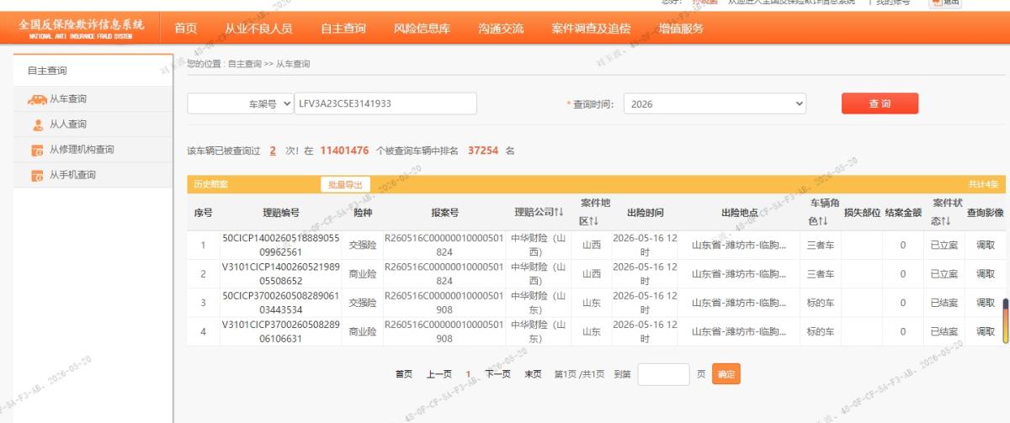Click breadcrumb link 自主查询
This screenshot has height=423, width=1010.
pyautogui.click(x=245, y=64)
